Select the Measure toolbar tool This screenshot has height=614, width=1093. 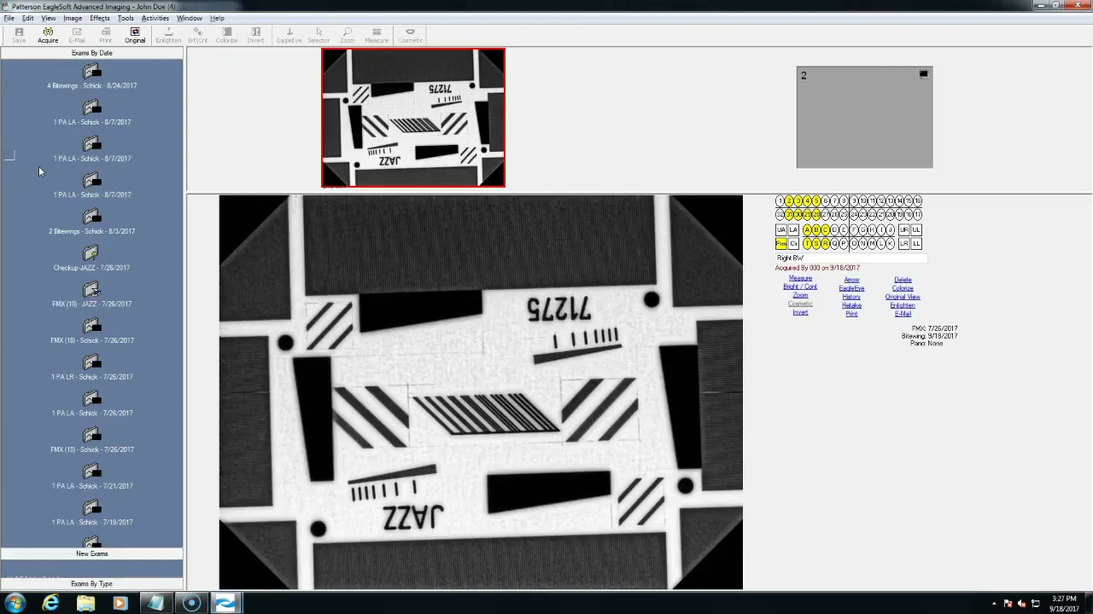[377, 35]
